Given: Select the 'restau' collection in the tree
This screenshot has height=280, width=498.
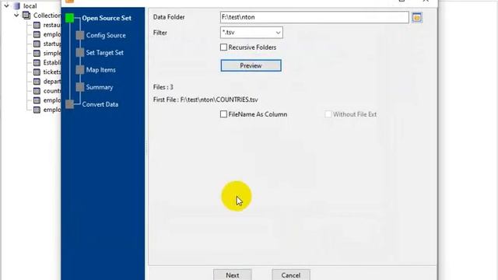Looking at the screenshot, I should click(52, 25).
